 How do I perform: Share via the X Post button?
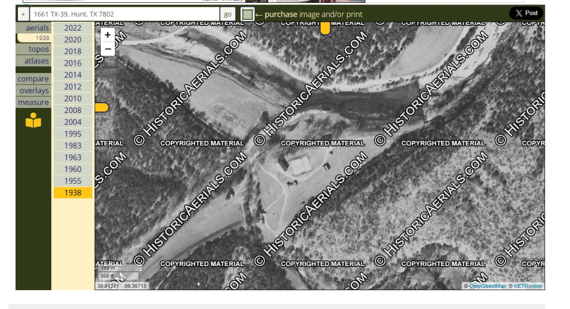click(x=527, y=13)
